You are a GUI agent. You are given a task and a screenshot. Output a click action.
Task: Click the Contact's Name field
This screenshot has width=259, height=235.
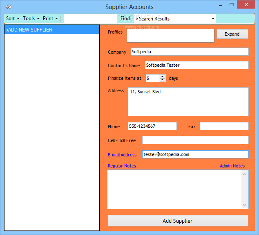(197, 65)
